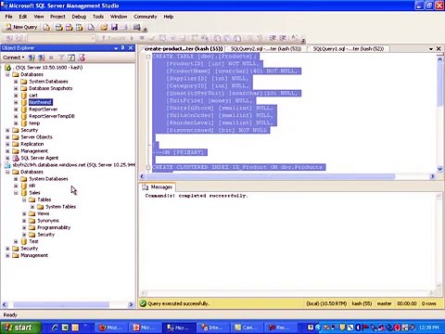Click the Connect Object Explorer icon
This screenshot has width=445, height=334.
click(x=32, y=58)
